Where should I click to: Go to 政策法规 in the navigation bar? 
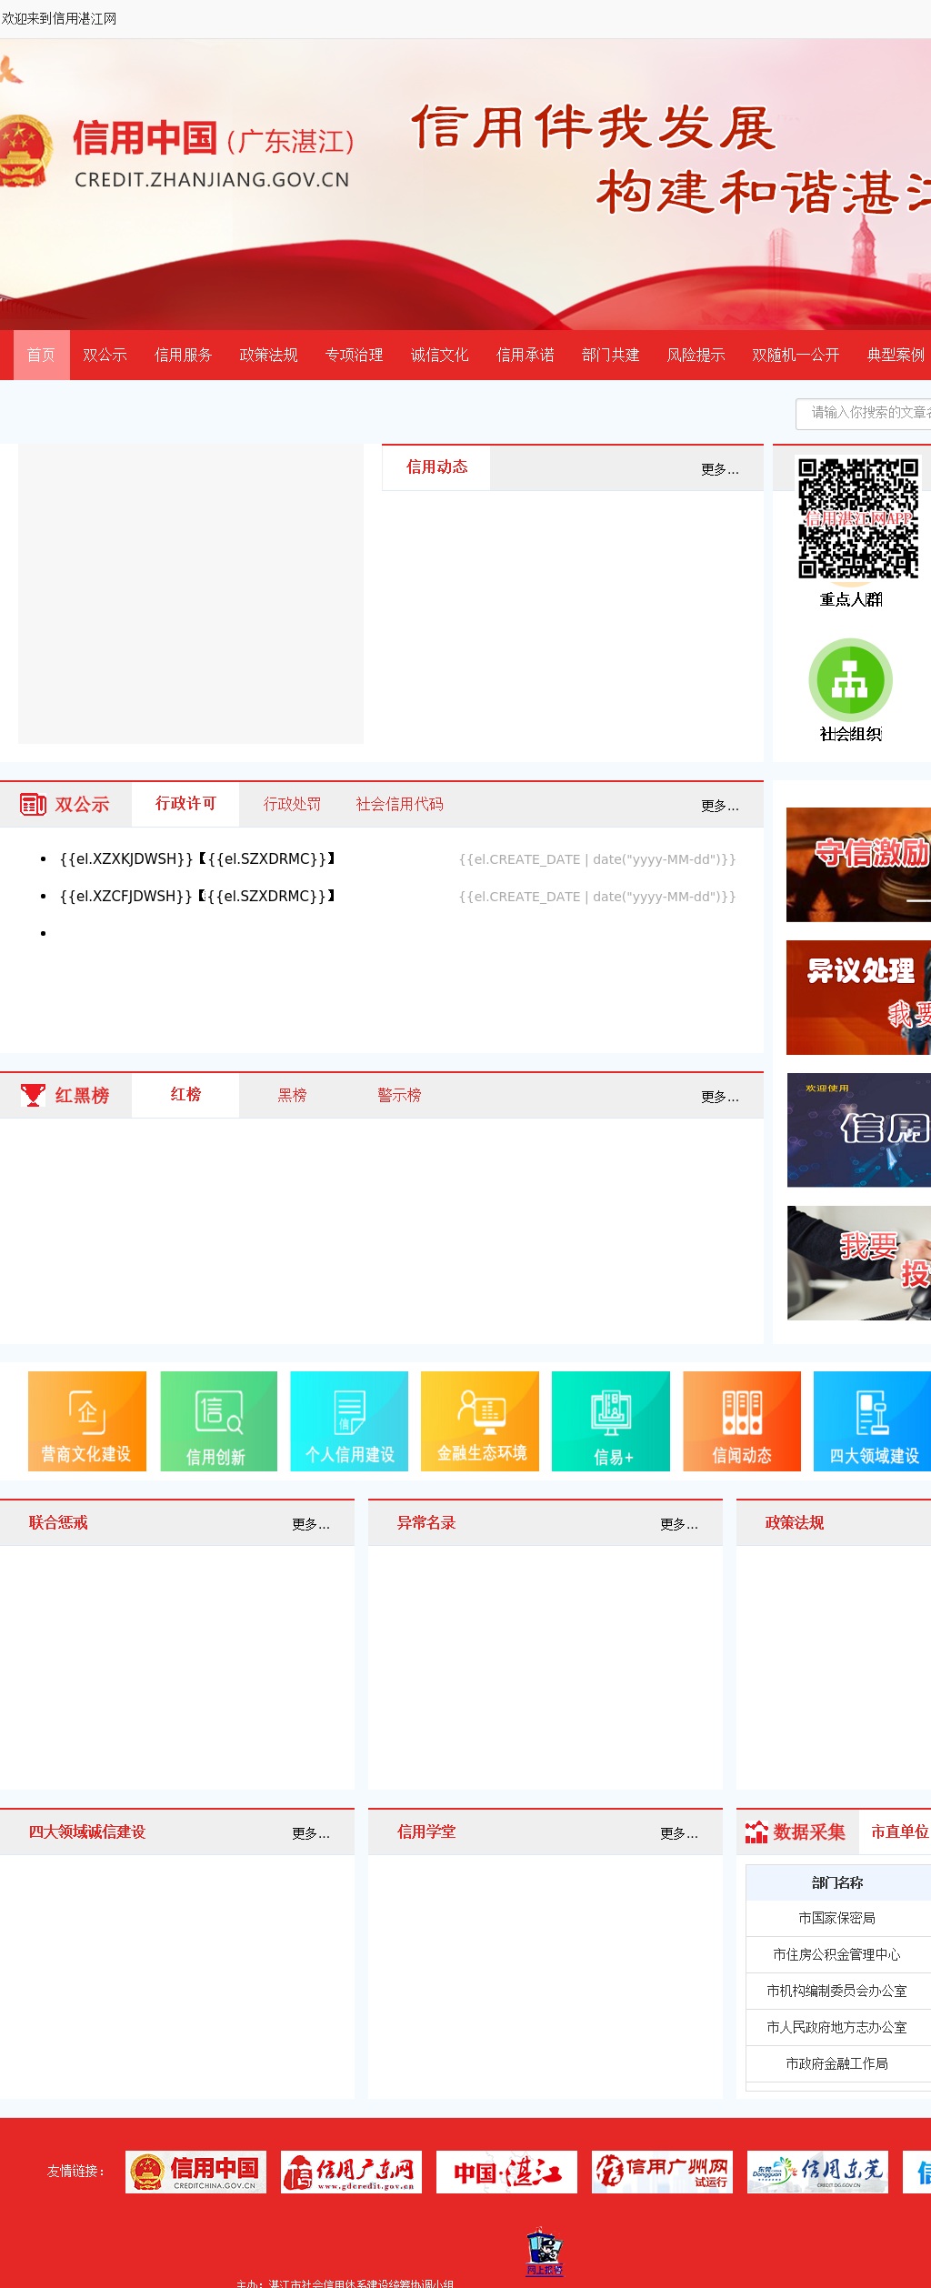pos(268,355)
